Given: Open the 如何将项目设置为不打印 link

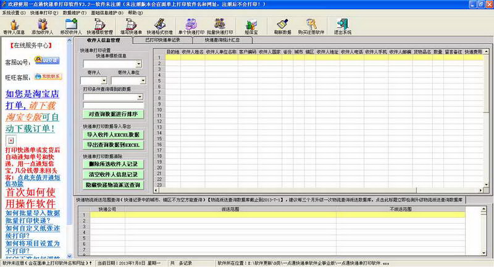Looking at the screenshot, I should pos(33,247).
